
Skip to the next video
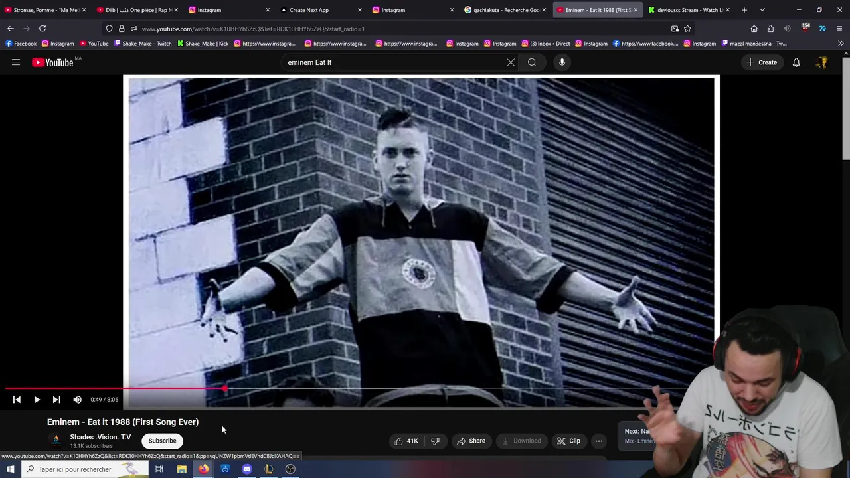tap(56, 400)
